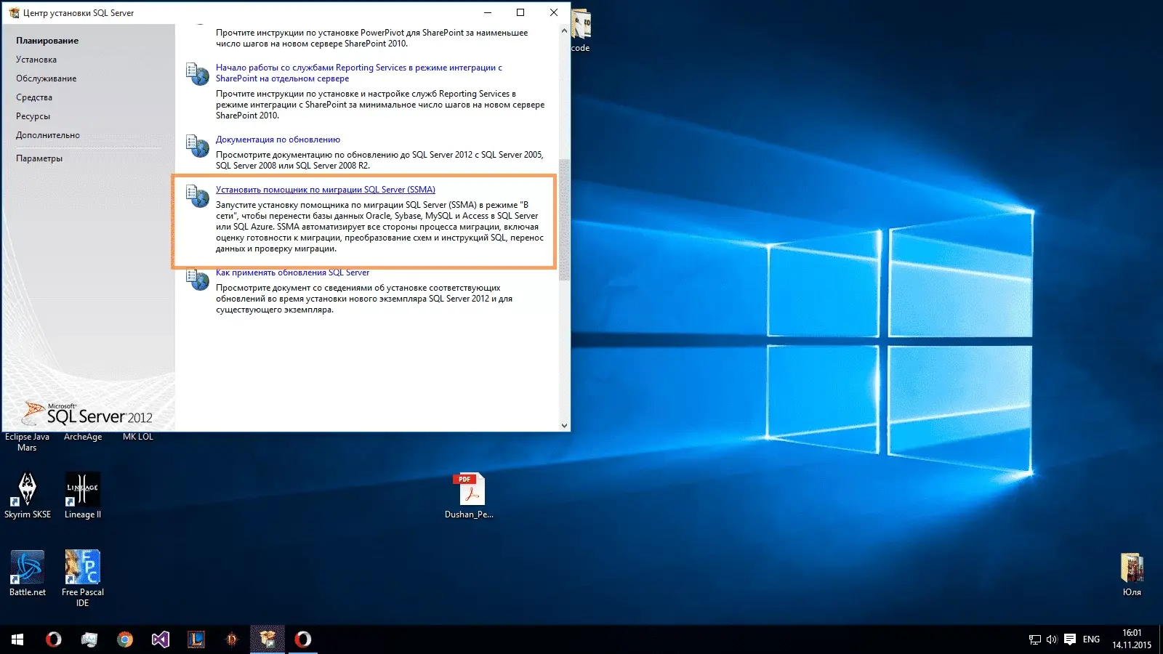Screen dimensions: 1163x654
Task: Maximize the SQL Server setup window
Action: [x=520, y=12]
